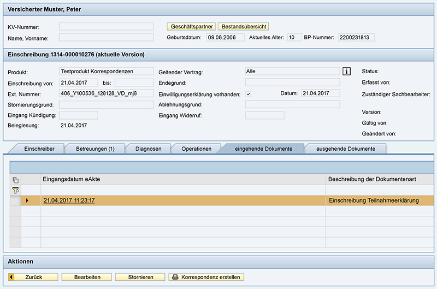Click the filter icon in table filter row

click(x=15, y=190)
